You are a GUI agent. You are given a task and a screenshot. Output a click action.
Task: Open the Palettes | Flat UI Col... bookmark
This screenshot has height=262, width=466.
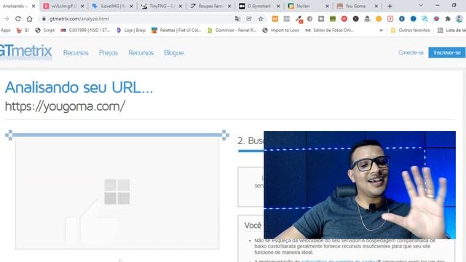click(x=176, y=30)
